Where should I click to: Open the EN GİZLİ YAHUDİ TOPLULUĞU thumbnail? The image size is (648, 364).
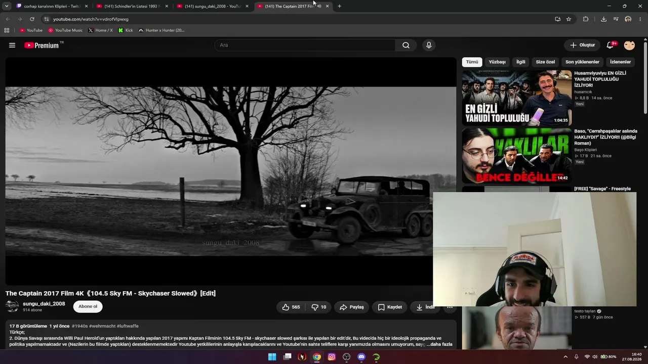coord(516,98)
